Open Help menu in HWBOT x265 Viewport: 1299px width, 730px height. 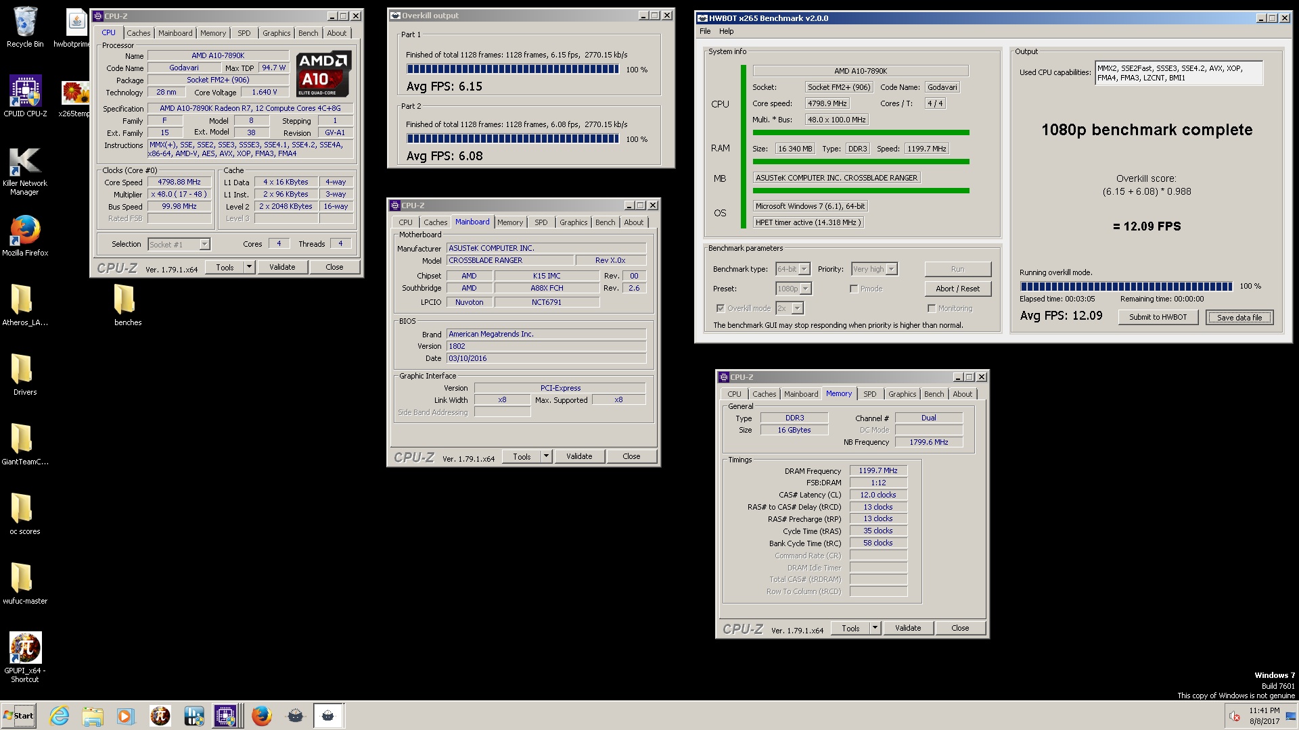point(726,31)
